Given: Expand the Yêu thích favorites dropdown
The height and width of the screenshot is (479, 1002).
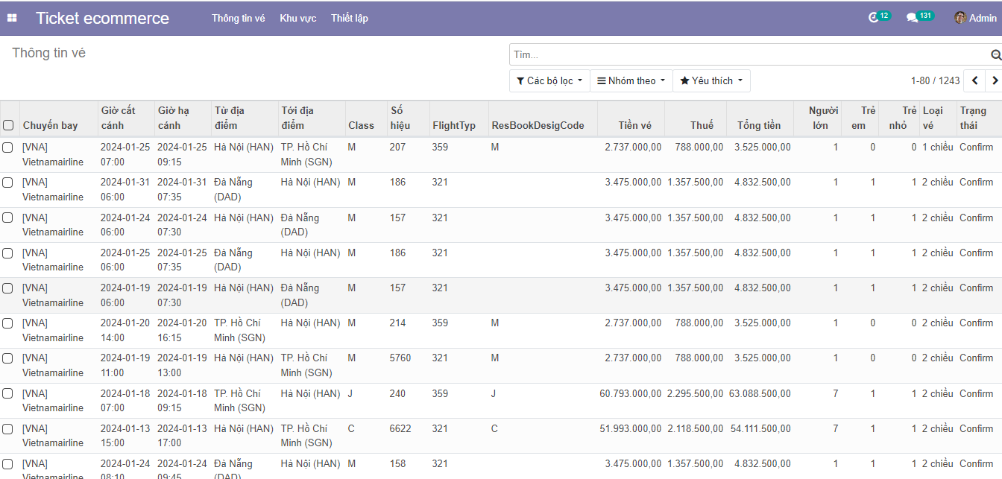Looking at the screenshot, I should pyautogui.click(x=711, y=80).
